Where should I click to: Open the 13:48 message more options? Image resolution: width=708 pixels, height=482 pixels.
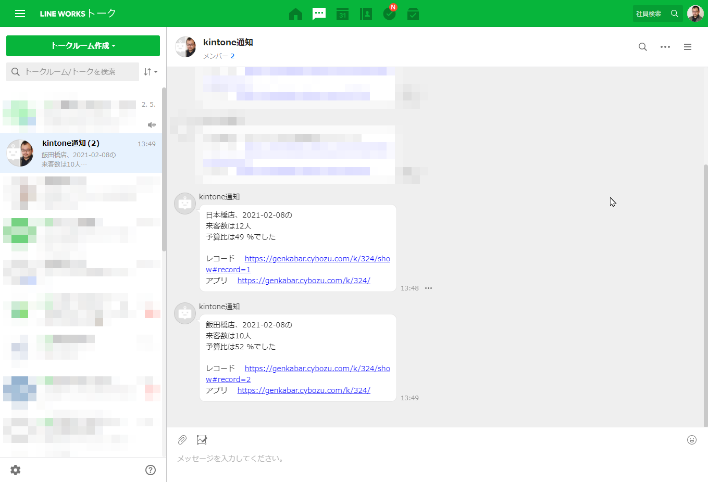coord(428,288)
